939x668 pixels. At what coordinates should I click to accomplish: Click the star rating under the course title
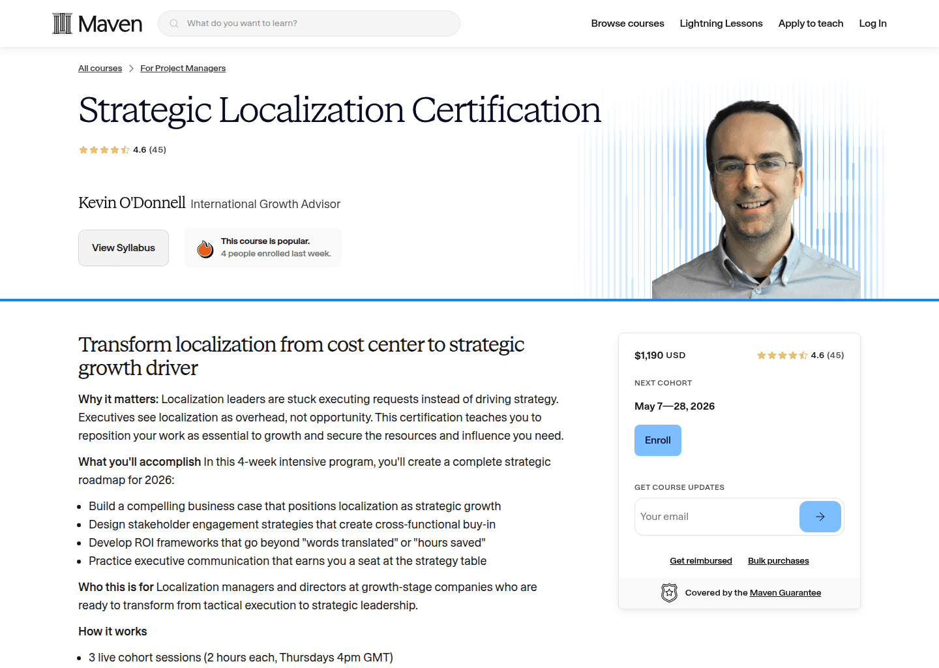104,149
